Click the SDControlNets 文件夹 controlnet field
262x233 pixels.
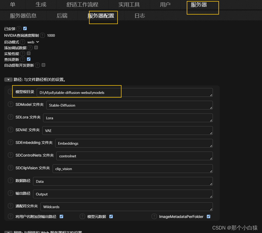[x=134, y=156]
